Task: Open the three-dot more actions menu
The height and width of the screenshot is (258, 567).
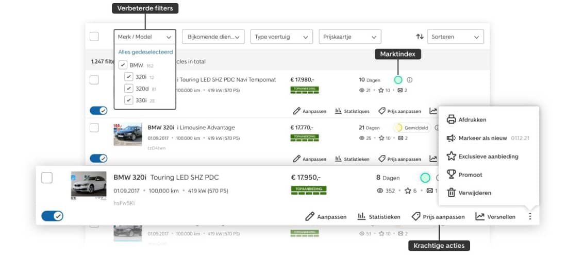Action: coord(530,216)
